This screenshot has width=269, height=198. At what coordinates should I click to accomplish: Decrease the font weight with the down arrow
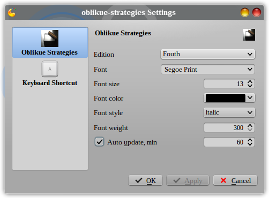pyautogui.click(x=250, y=130)
